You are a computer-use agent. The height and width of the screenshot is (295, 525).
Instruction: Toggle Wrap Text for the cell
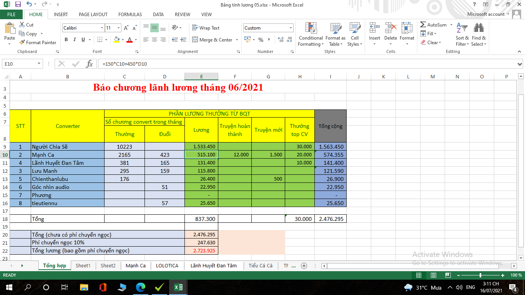point(206,28)
